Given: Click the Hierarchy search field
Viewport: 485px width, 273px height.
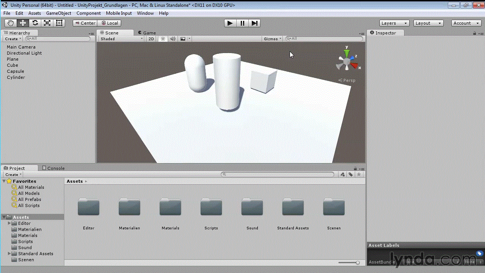Looking at the screenshot, I should 58,39.
